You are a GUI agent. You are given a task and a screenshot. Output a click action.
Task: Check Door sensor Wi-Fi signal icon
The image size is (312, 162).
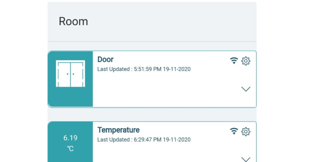[234, 61]
